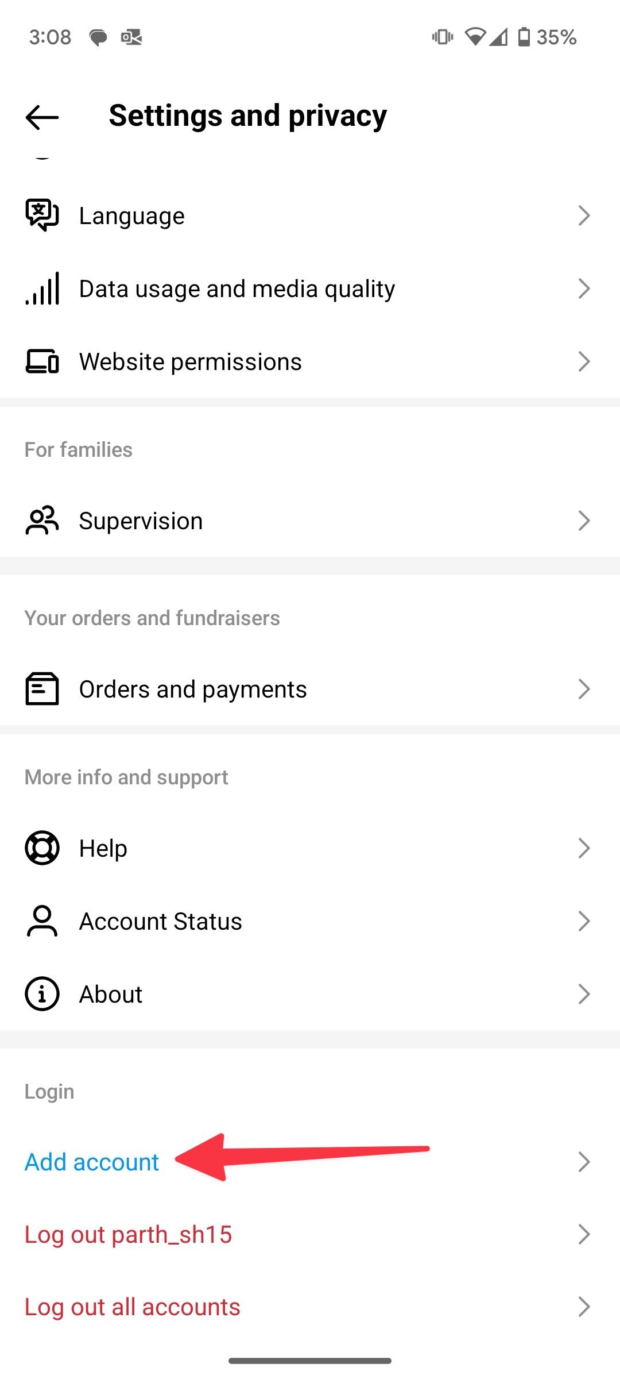620x1379 pixels.
Task: Open the Language translate icon
Action: 42,215
